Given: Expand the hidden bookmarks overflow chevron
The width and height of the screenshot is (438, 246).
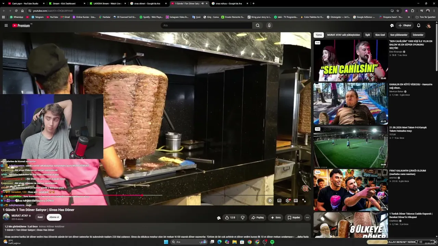Looking at the screenshot, I should click(409, 17).
